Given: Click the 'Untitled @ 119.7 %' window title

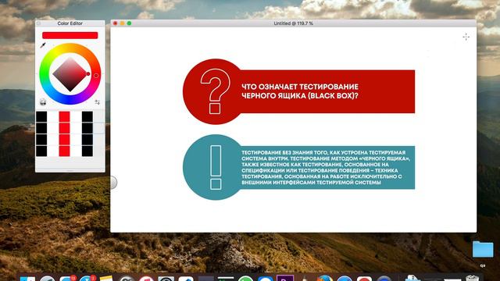Looking at the screenshot, I should coord(293,23).
